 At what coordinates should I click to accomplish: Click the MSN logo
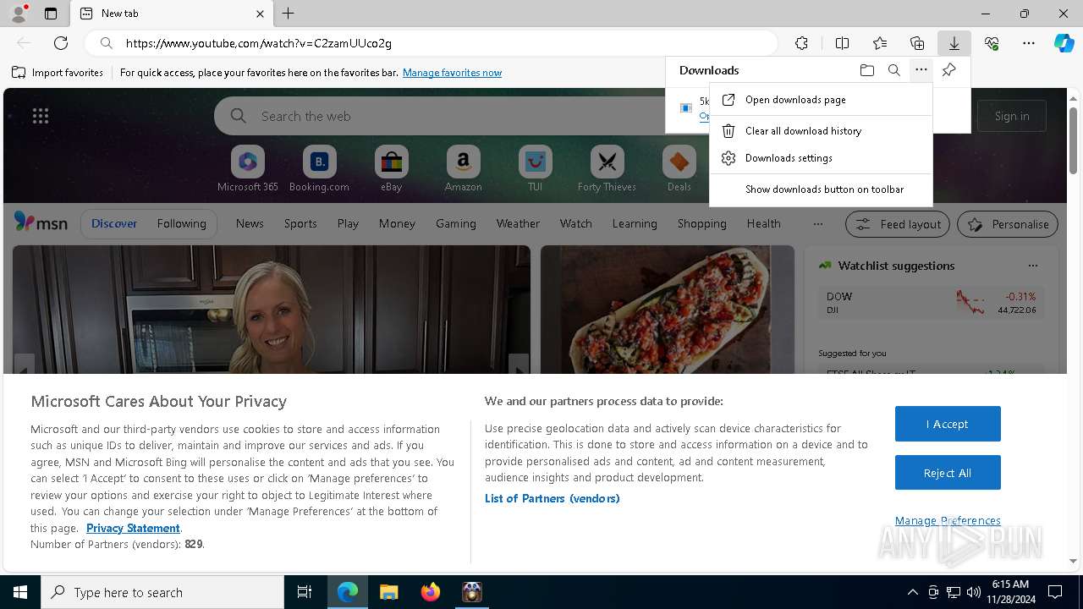pyautogui.click(x=41, y=222)
